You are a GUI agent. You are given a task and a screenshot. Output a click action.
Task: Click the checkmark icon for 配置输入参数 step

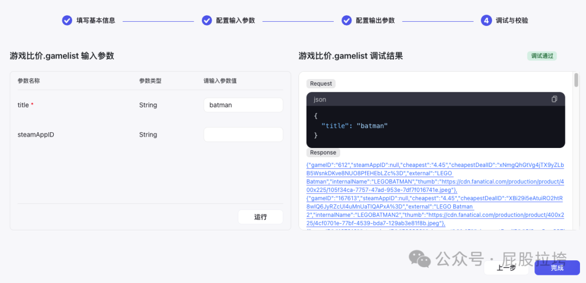click(207, 21)
